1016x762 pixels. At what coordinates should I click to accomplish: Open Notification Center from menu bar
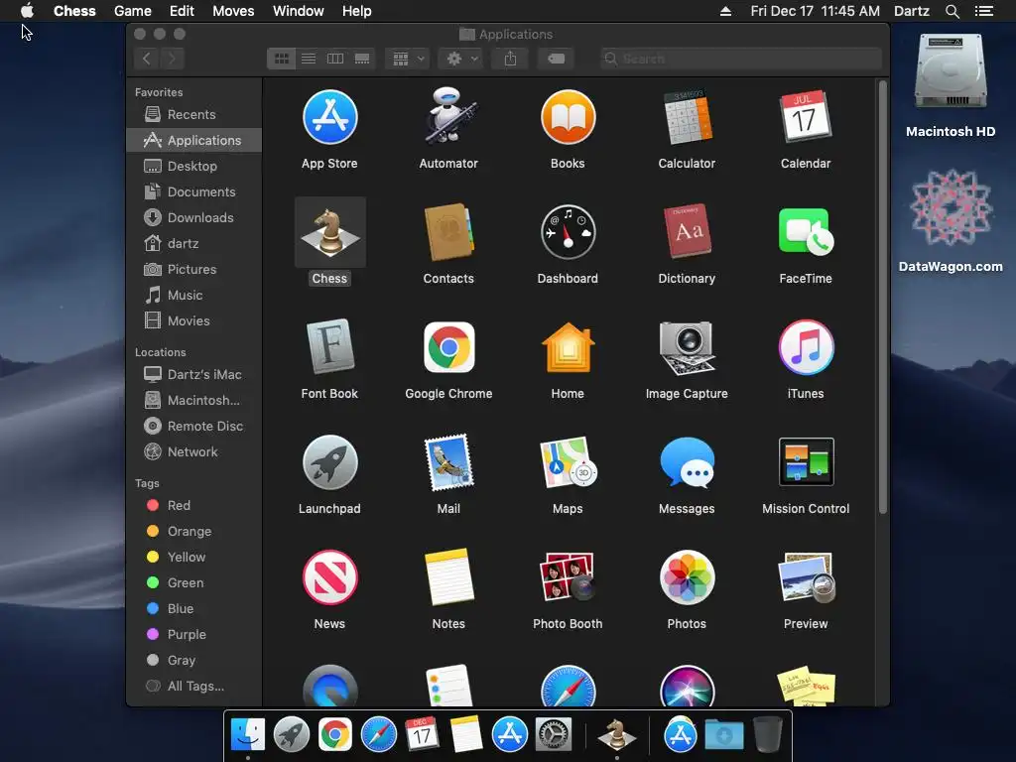click(x=983, y=11)
